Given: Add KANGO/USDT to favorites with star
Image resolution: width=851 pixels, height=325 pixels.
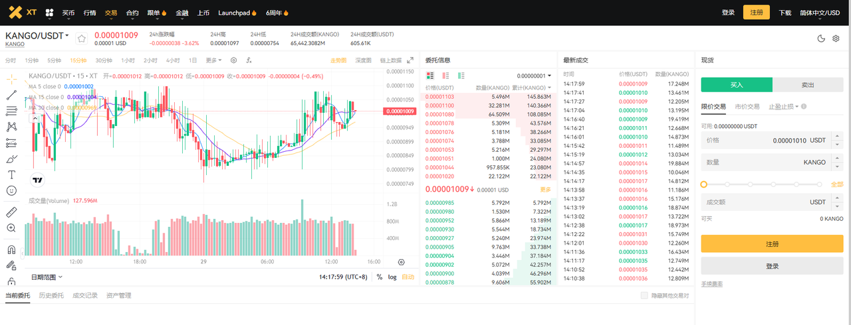Looking at the screenshot, I should point(82,38).
